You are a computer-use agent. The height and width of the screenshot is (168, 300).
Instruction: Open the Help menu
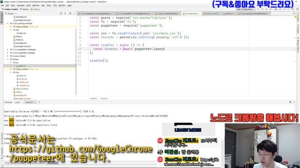[69, 5]
